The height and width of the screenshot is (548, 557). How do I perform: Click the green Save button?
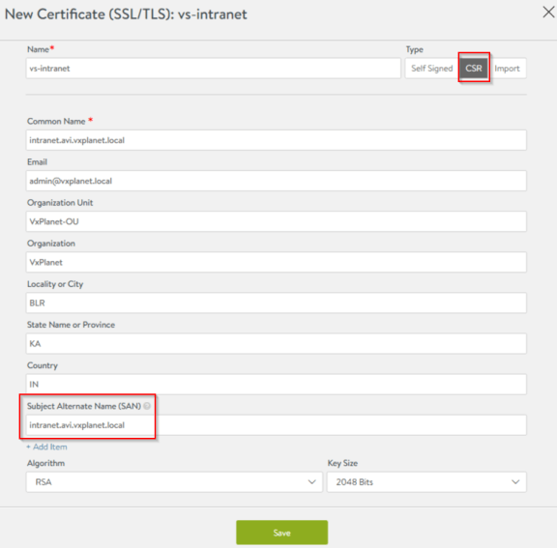tap(281, 533)
